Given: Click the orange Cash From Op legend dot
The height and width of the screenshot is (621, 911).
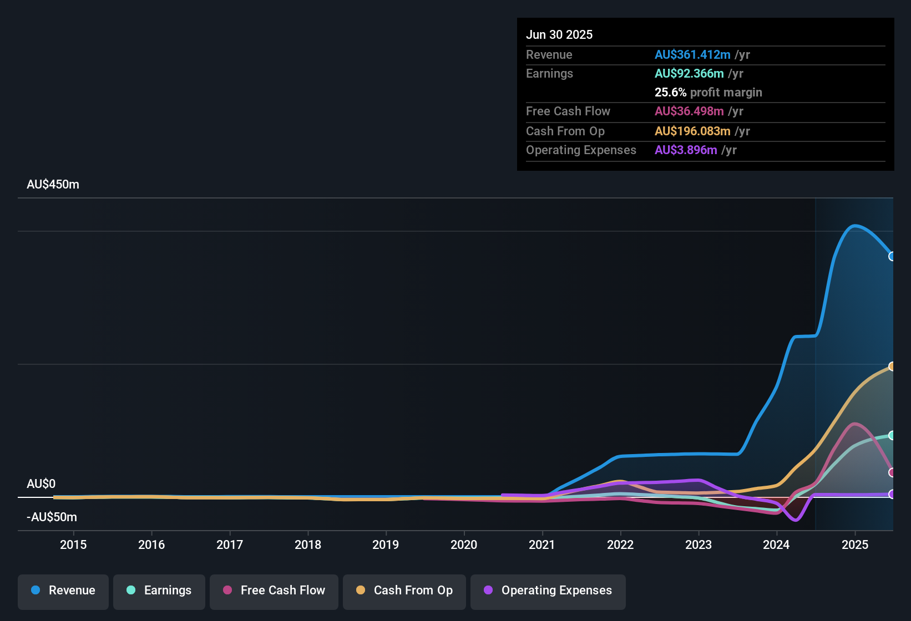Looking at the screenshot, I should click(x=361, y=591).
